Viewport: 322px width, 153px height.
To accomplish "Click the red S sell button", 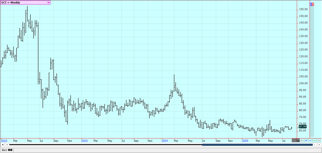I will 313,4.
